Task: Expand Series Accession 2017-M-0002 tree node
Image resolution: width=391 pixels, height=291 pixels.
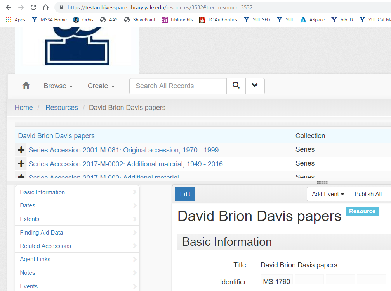Action: coord(21,164)
